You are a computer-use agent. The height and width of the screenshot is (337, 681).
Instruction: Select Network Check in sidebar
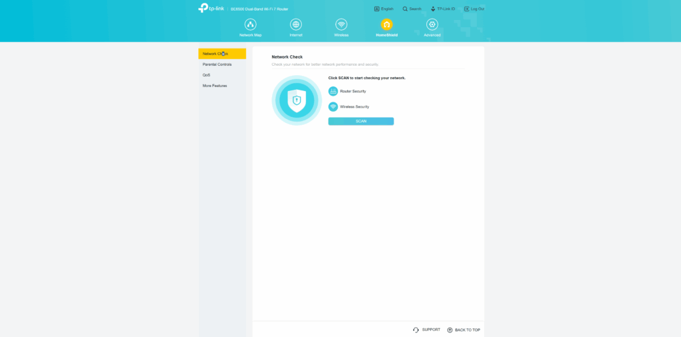(x=222, y=54)
